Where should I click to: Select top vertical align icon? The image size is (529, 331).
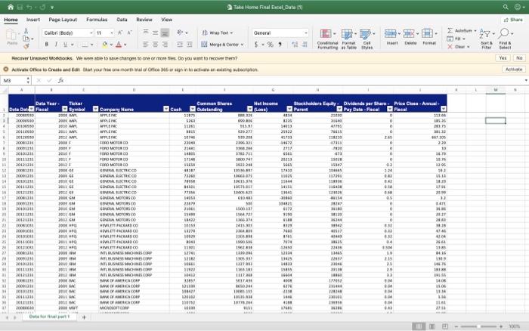coord(146,32)
